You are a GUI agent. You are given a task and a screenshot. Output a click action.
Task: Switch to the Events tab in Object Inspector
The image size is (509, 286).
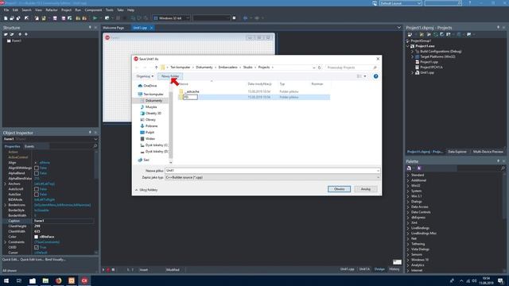29,146
